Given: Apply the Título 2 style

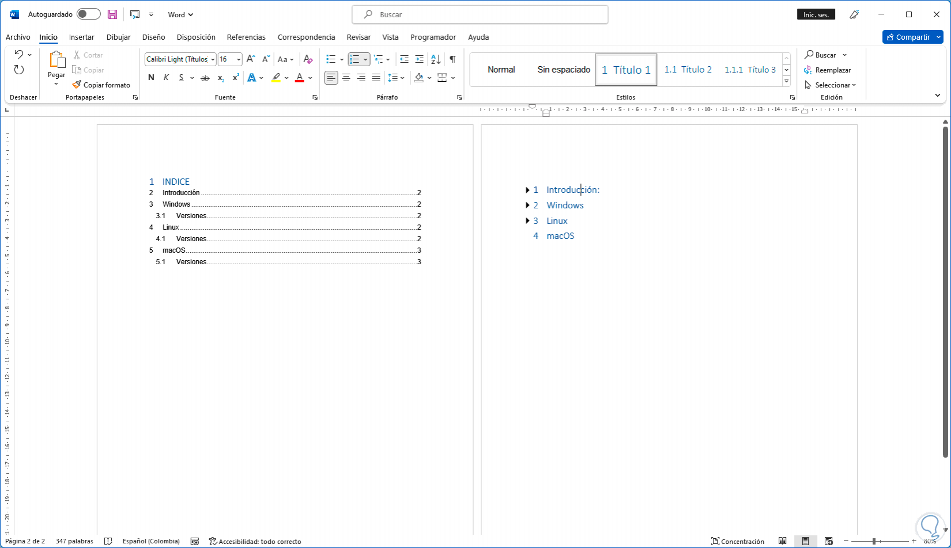Looking at the screenshot, I should pyautogui.click(x=688, y=70).
